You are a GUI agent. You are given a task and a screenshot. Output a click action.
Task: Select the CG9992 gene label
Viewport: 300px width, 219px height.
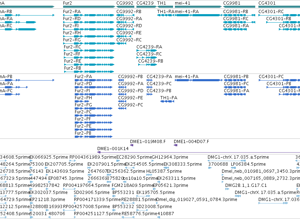(125, 3)
